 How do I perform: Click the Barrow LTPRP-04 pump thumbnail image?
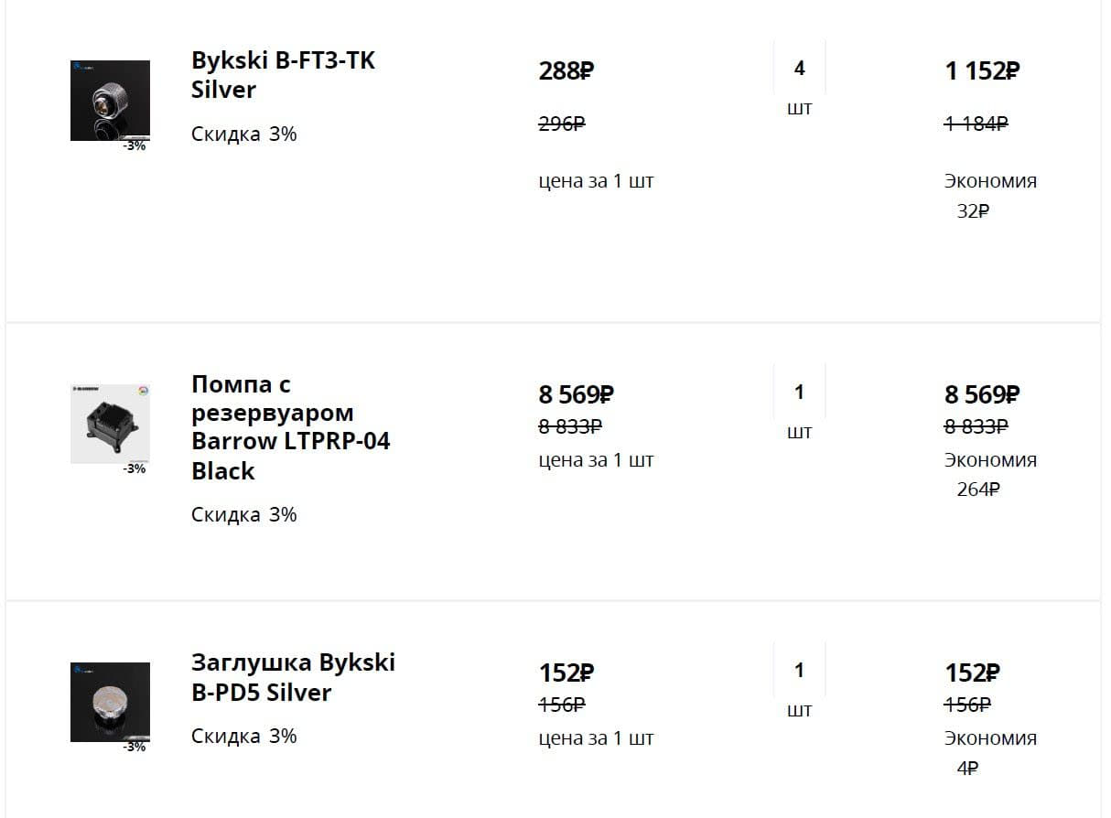pos(110,423)
